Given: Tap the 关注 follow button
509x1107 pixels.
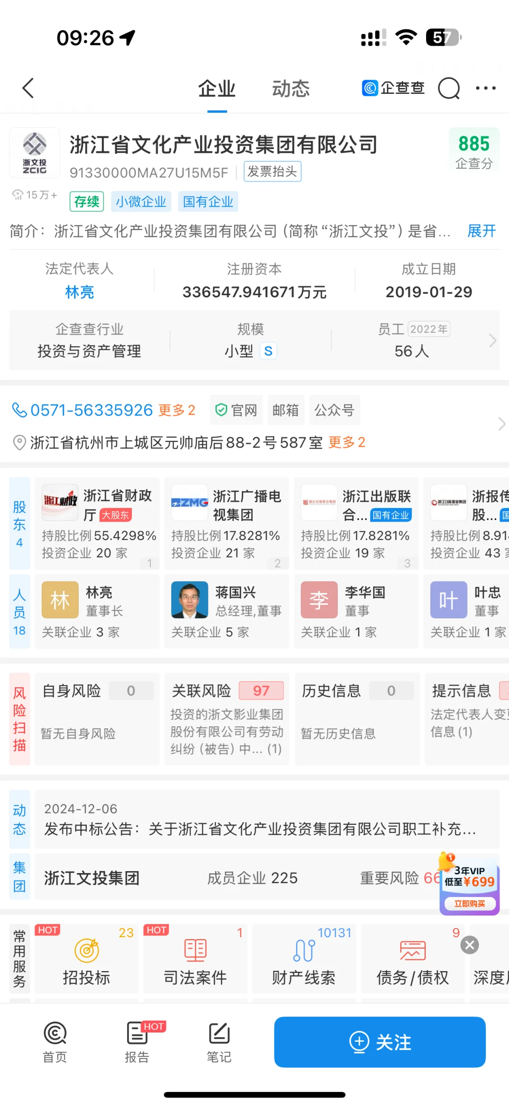Looking at the screenshot, I should (x=380, y=1042).
